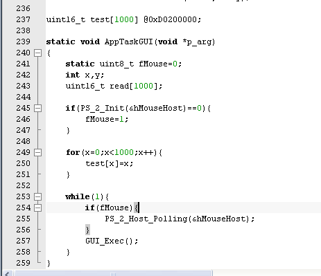The height and width of the screenshot is (276, 321).
Task: Collapse the if(fMouse) fold at line 254
Action: (37, 208)
